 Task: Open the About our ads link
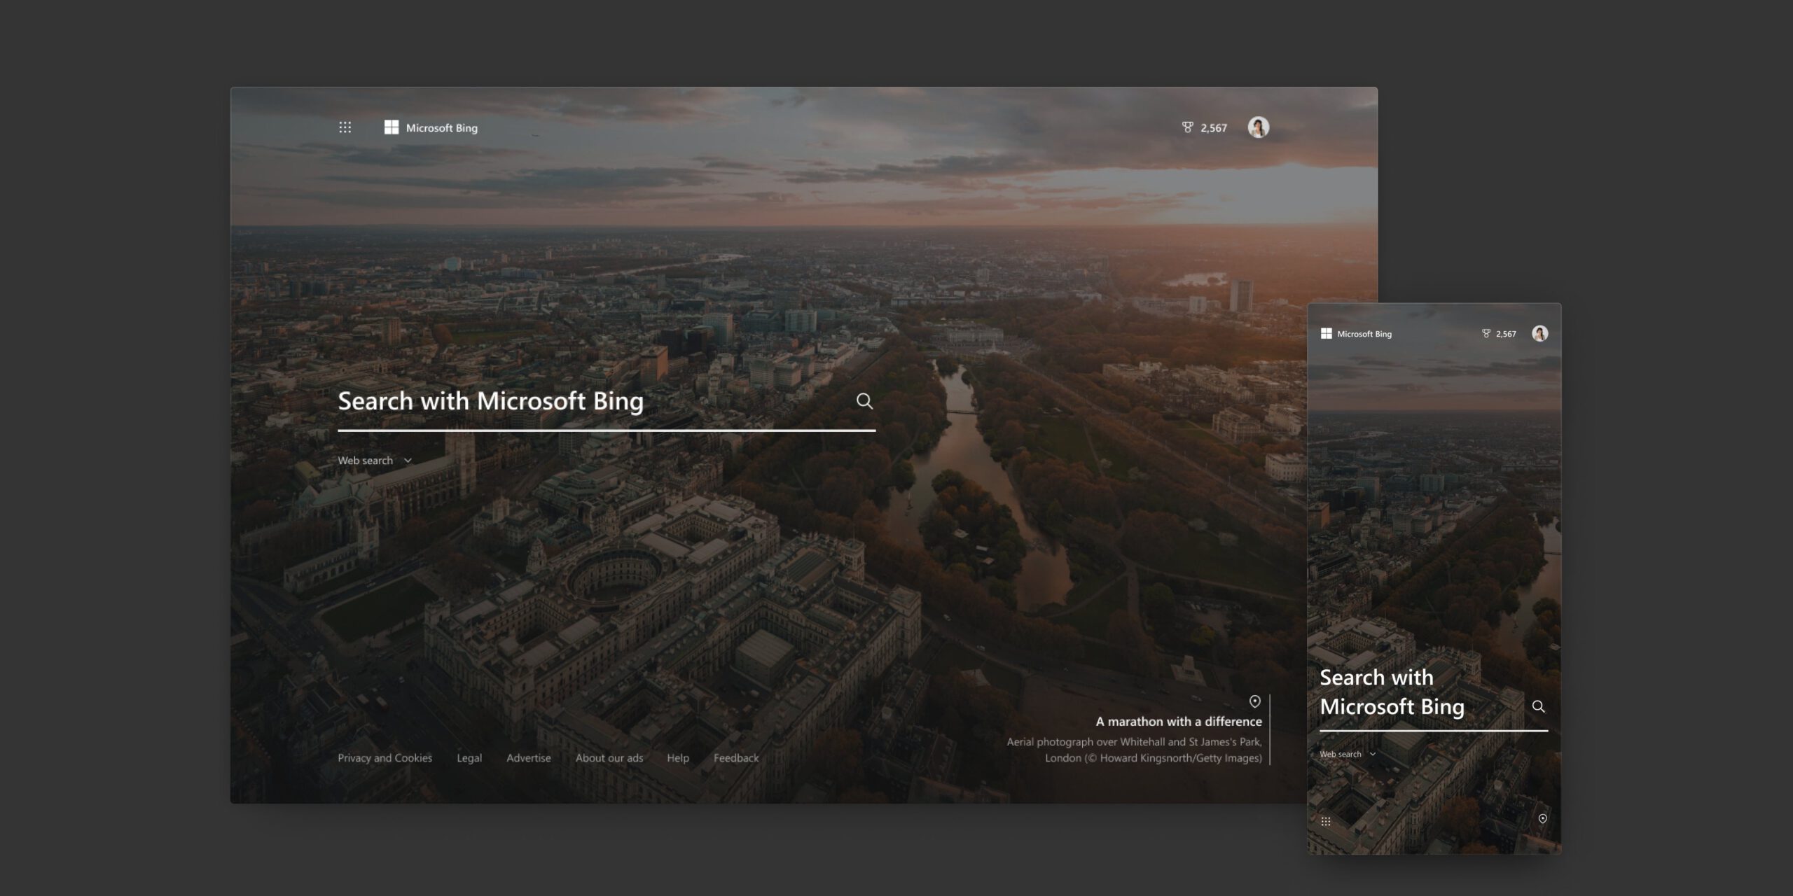coord(609,758)
